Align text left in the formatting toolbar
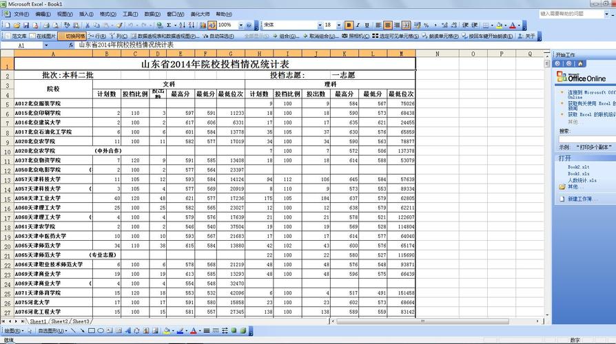Screen dimensions: 616x344 [x=378, y=25]
